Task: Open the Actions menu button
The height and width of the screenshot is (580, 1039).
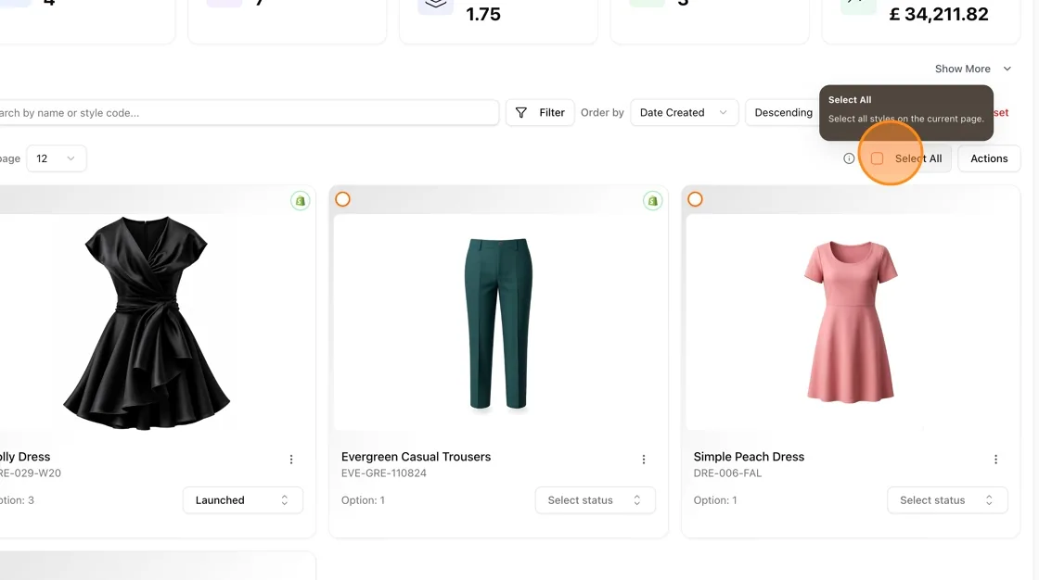Action: [x=989, y=158]
